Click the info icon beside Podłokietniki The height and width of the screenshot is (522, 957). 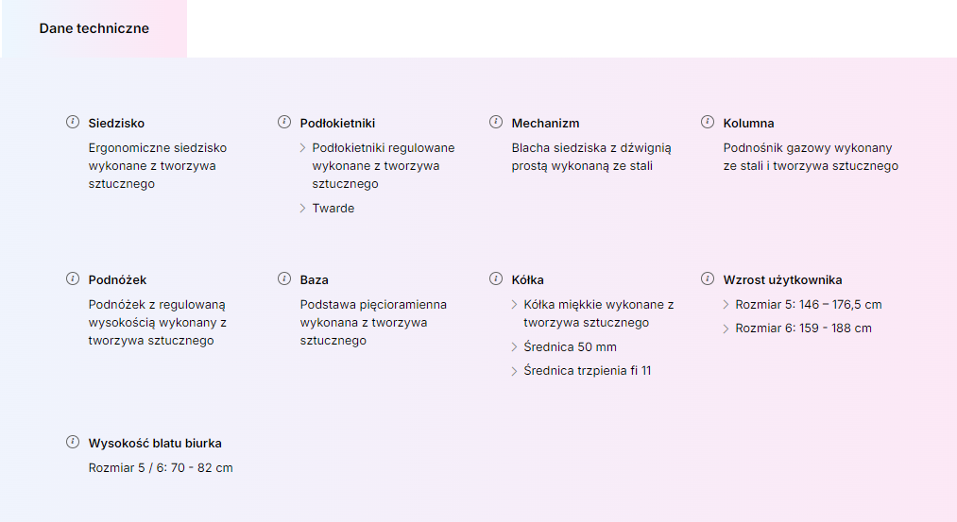(284, 122)
